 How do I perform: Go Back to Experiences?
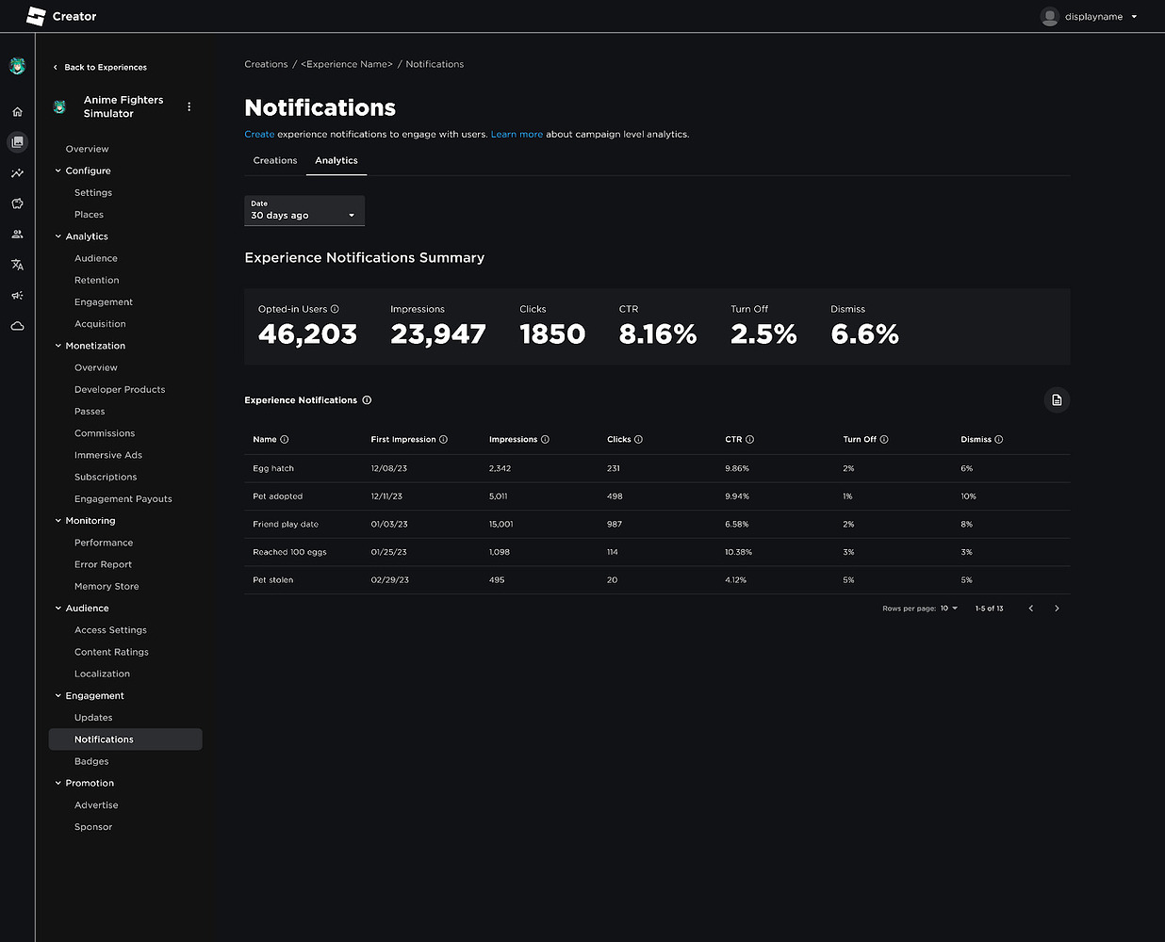pyautogui.click(x=100, y=67)
